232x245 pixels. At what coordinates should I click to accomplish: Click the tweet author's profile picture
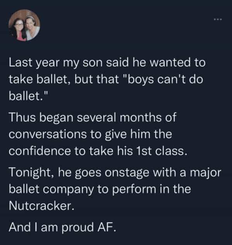24,26
